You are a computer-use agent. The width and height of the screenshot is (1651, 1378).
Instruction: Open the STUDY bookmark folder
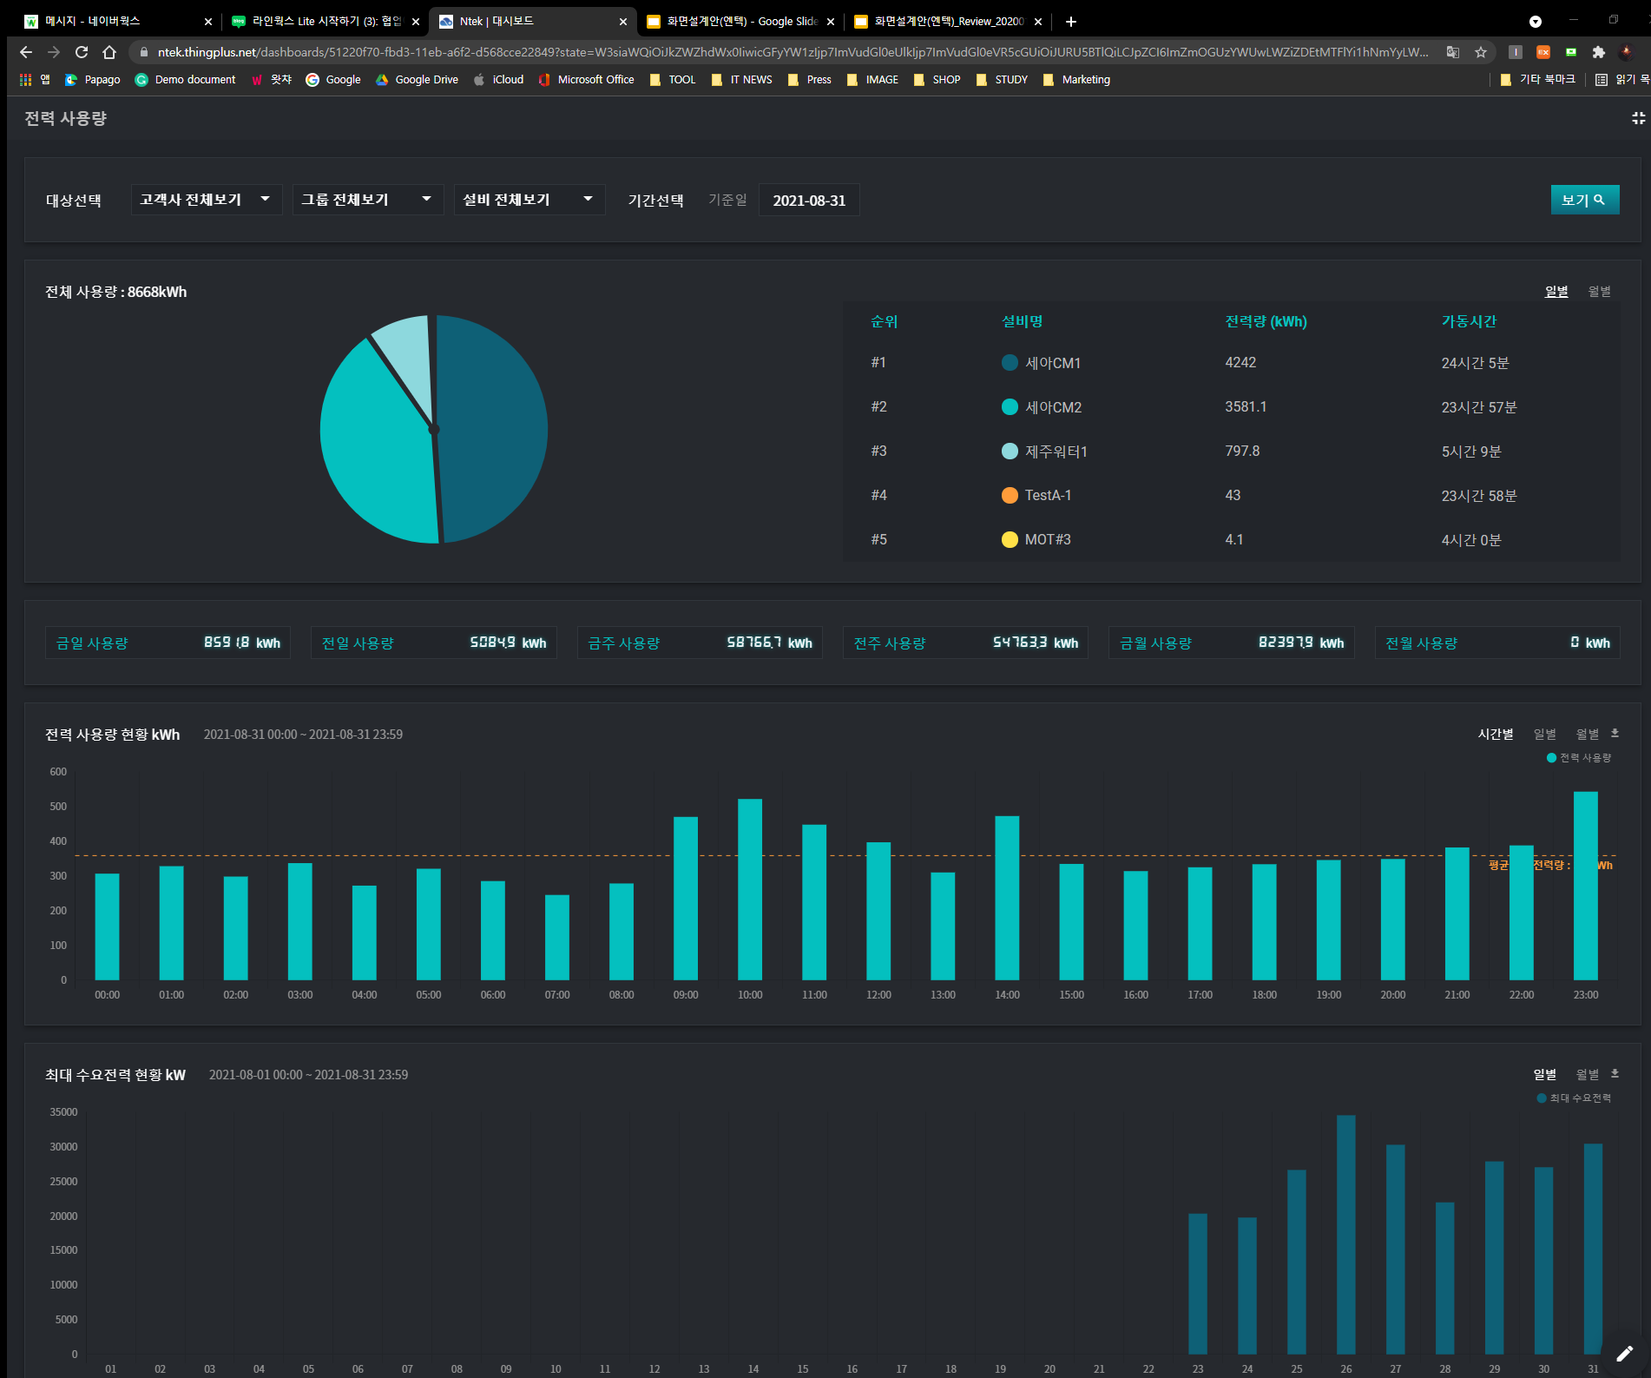pos(1002,79)
